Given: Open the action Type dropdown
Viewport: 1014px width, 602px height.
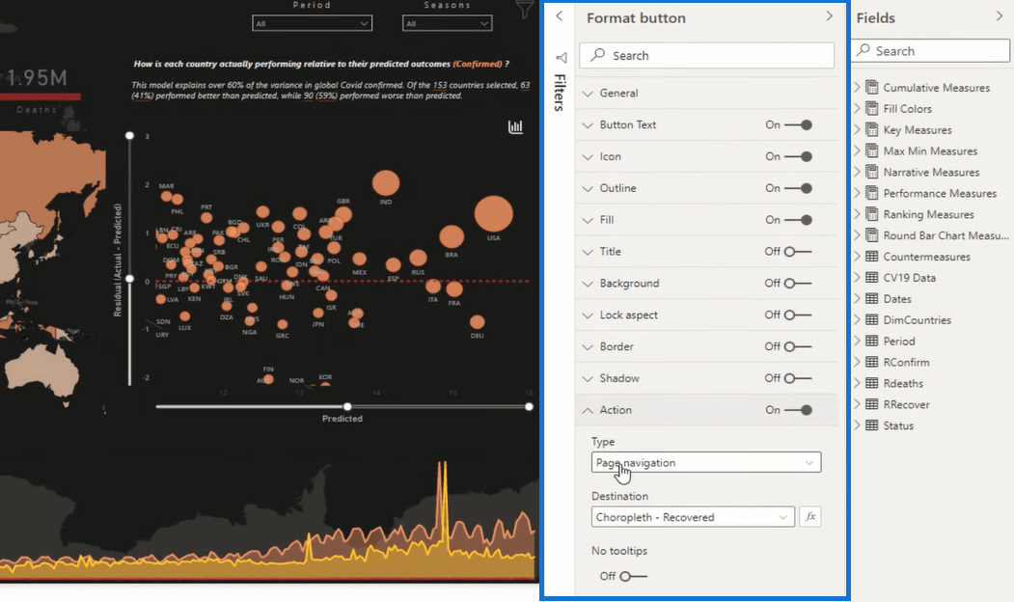Looking at the screenshot, I should point(706,462).
